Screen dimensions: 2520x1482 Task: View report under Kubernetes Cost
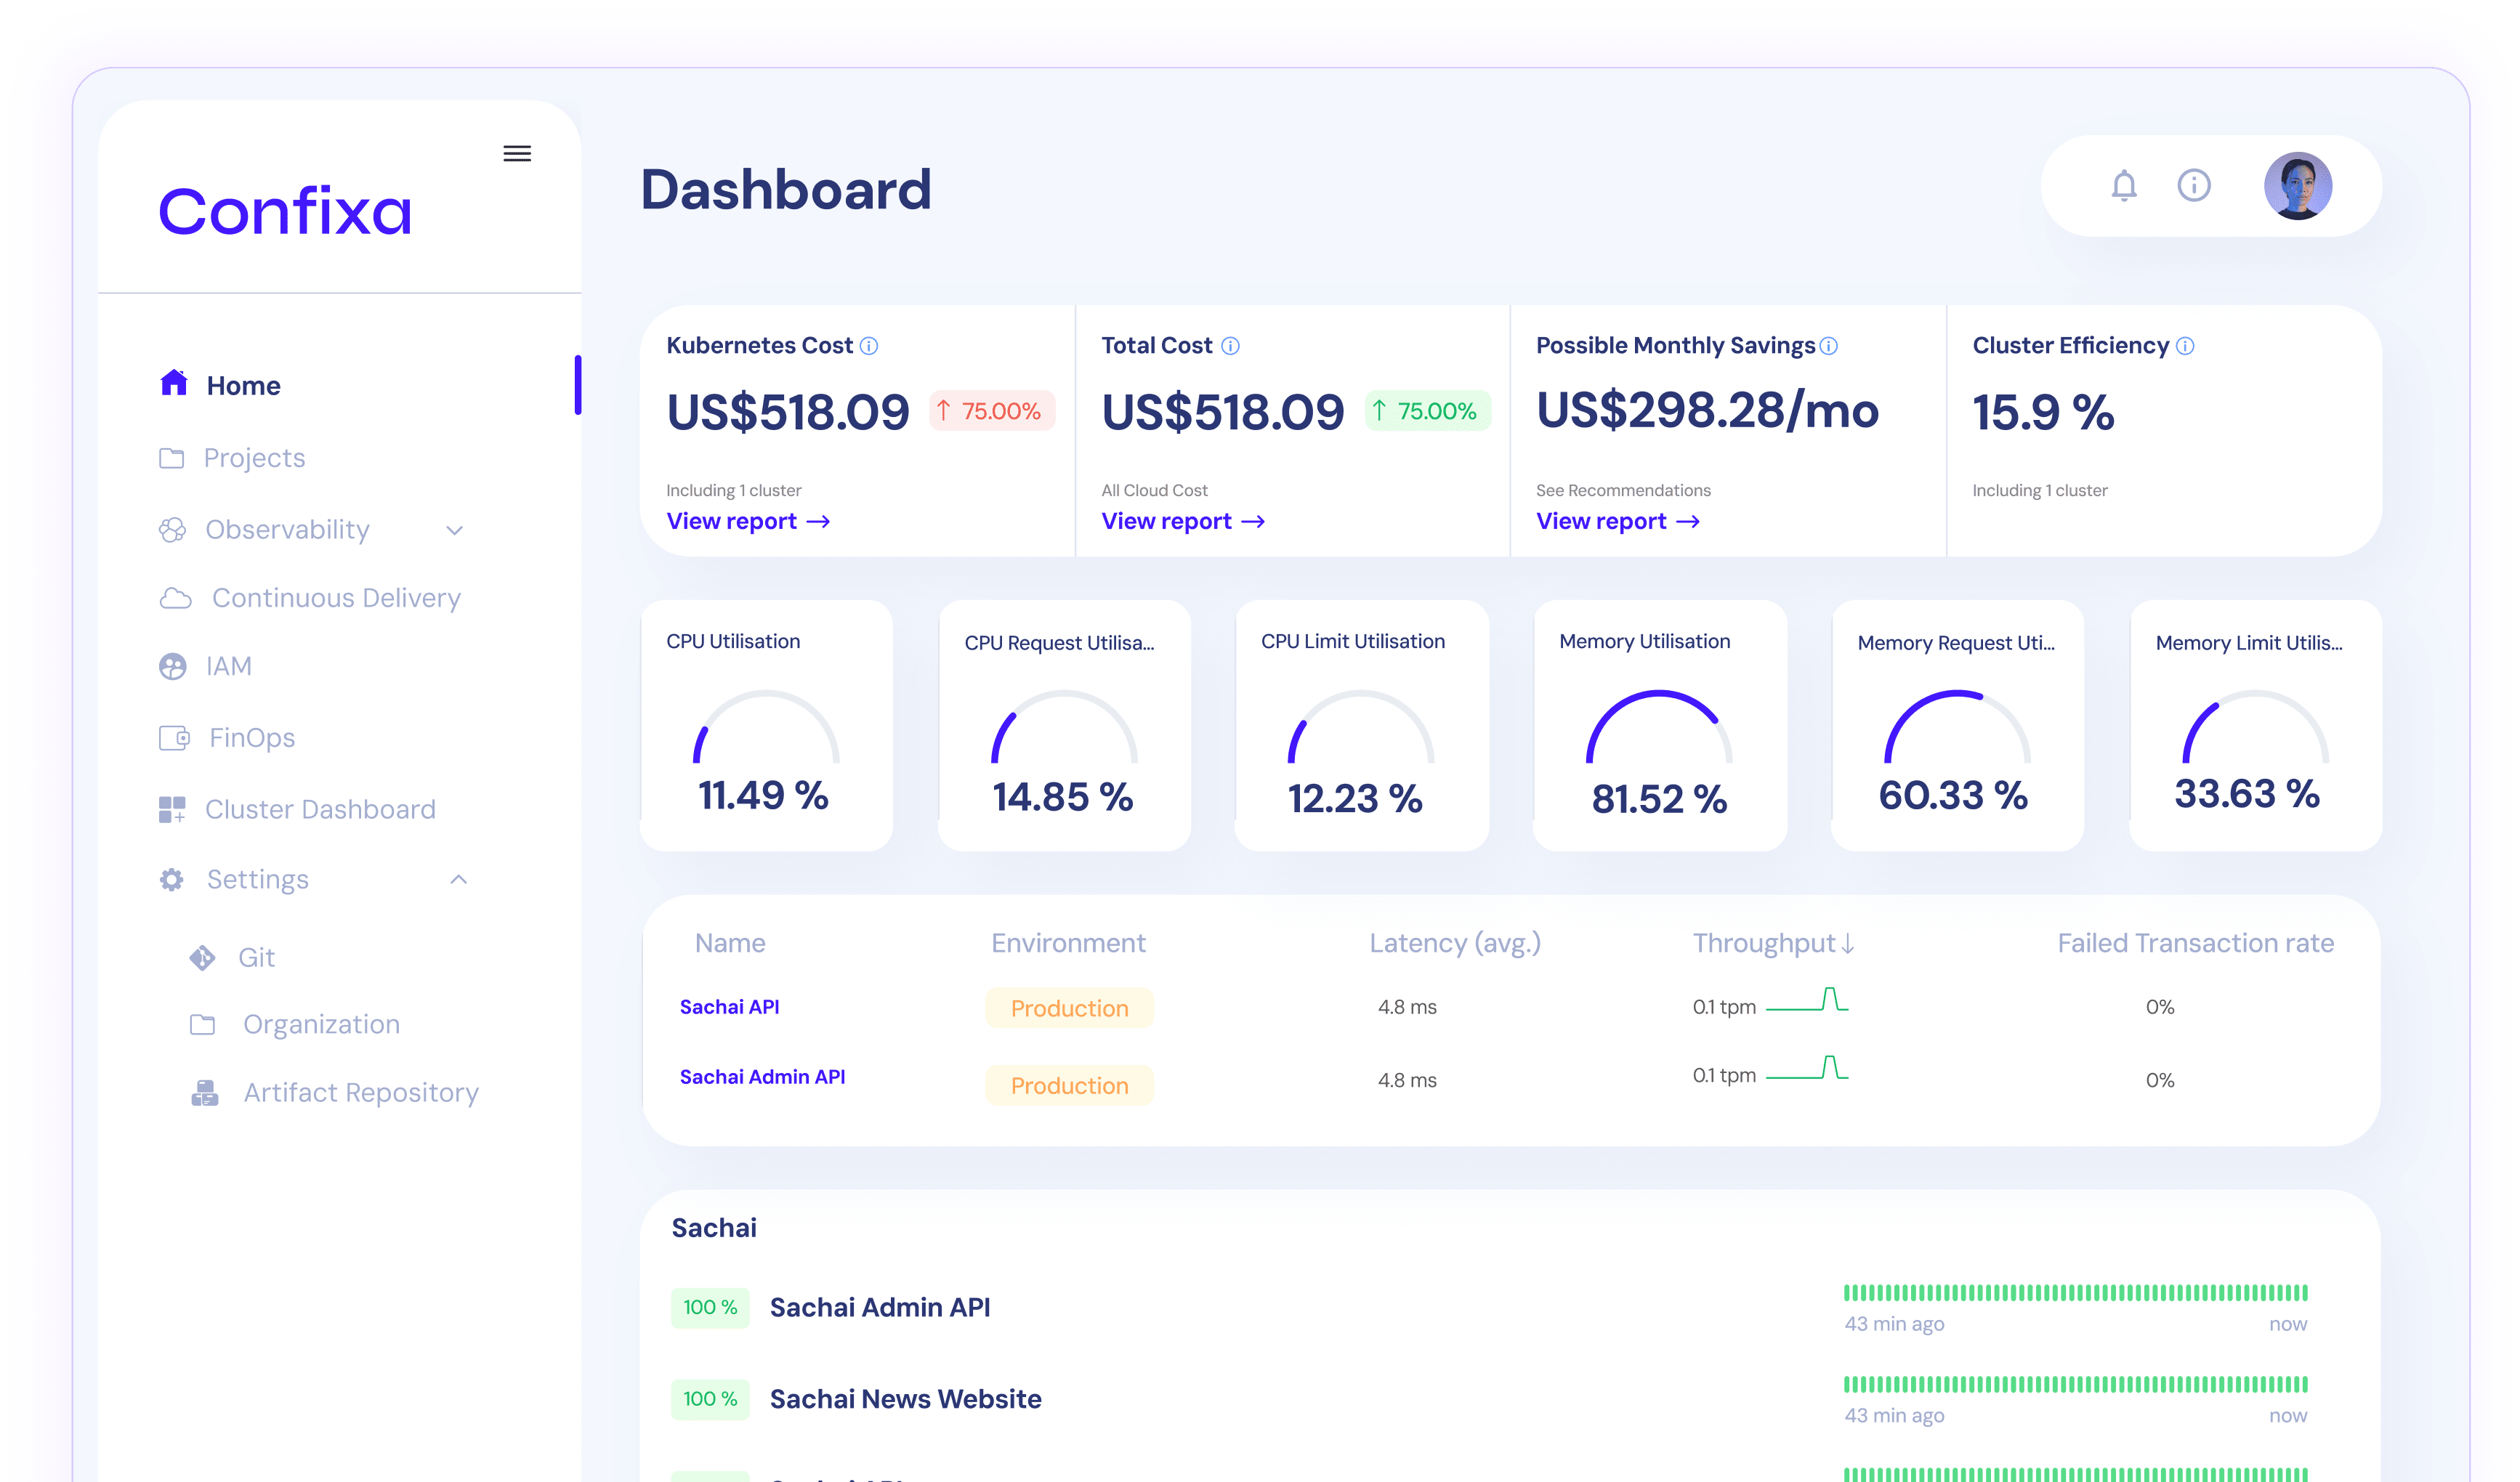click(x=747, y=521)
